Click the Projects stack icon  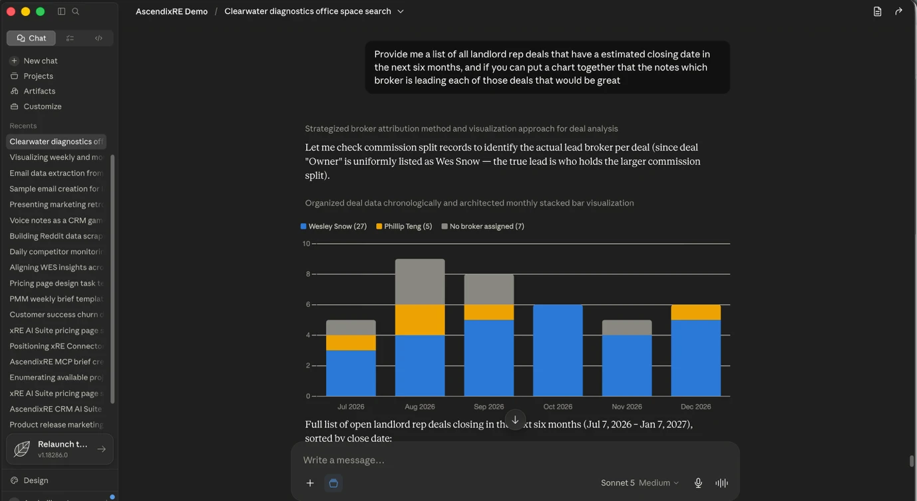click(14, 76)
